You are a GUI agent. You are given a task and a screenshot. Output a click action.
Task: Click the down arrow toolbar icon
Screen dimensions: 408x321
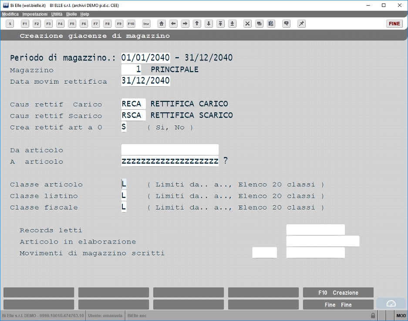point(209,24)
